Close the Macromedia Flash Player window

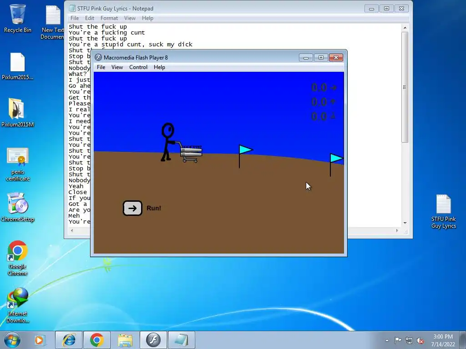pos(336,58)
